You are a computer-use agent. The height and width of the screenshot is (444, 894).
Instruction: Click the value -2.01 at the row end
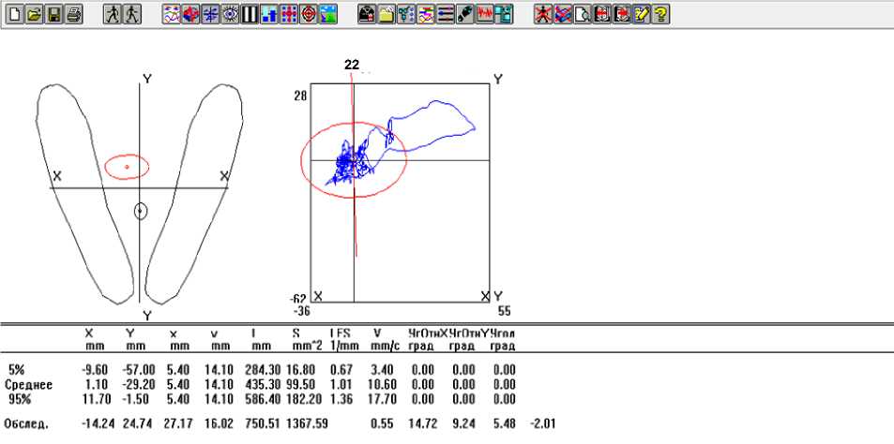click(543, 423)
